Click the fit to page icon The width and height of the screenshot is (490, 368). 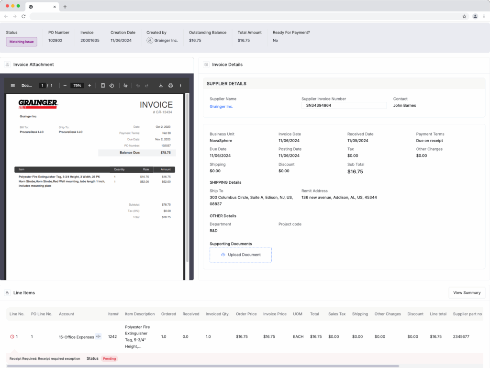click(x=103, y=86)
